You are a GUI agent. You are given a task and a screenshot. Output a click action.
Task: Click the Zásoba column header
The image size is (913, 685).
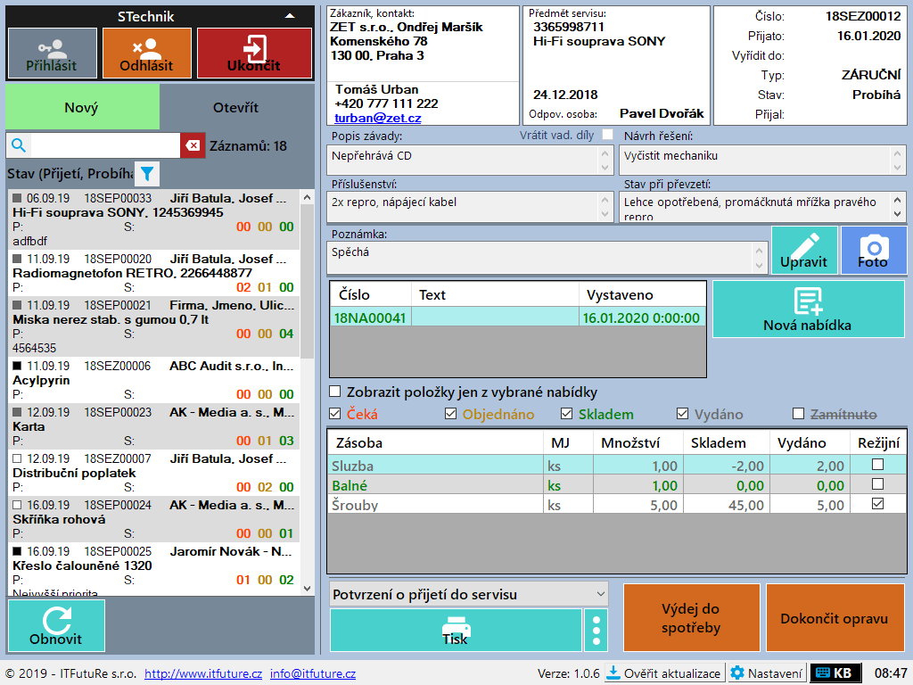tap(435, 442)
